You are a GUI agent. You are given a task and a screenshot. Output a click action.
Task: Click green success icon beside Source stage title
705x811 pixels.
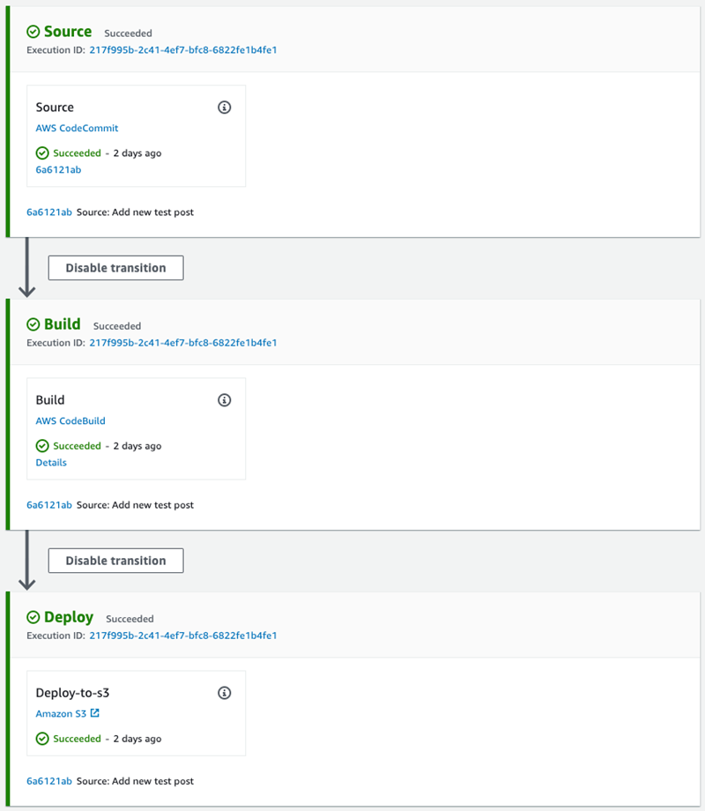[x=33, y=32]
